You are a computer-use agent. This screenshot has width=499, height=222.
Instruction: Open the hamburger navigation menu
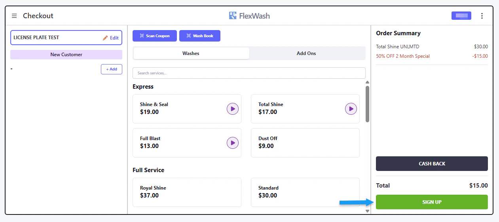click(x=14, y=16)
